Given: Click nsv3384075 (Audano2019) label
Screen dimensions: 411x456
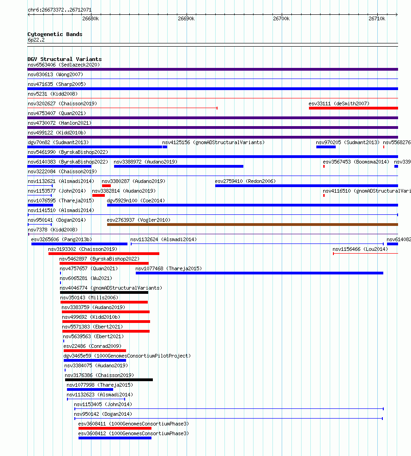Looking at the screenshot, I should pyautogui.click(x=96, y=365).
